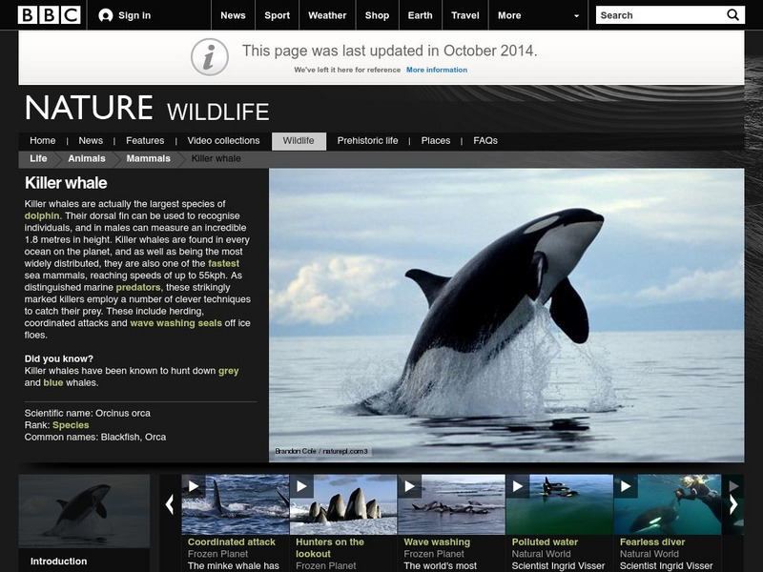Open the Wave washing title link

tap(437, 541)
